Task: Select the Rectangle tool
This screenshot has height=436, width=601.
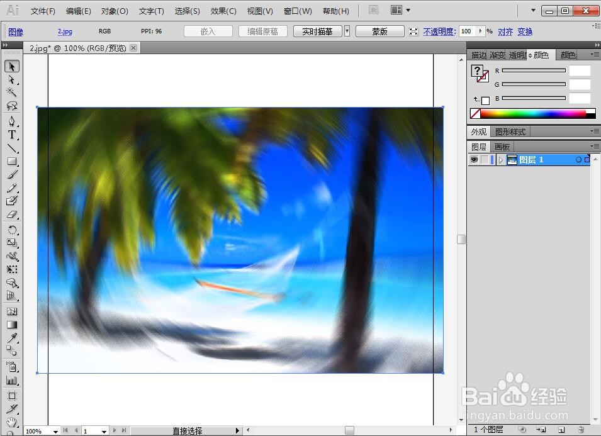Action: click(12, 161)
